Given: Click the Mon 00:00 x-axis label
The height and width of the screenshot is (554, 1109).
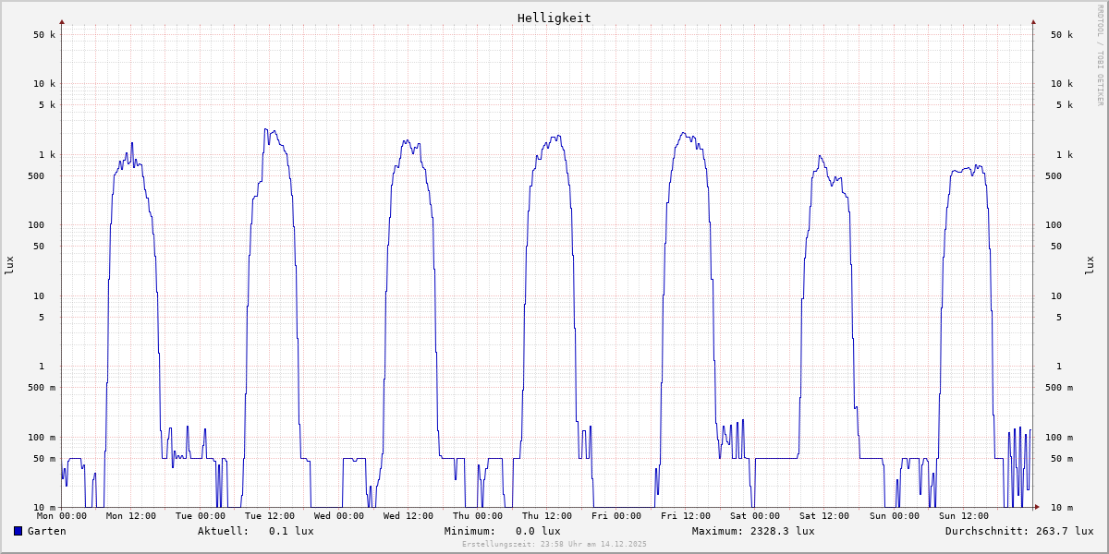Looking at the screenshot, I should [62, 516].
